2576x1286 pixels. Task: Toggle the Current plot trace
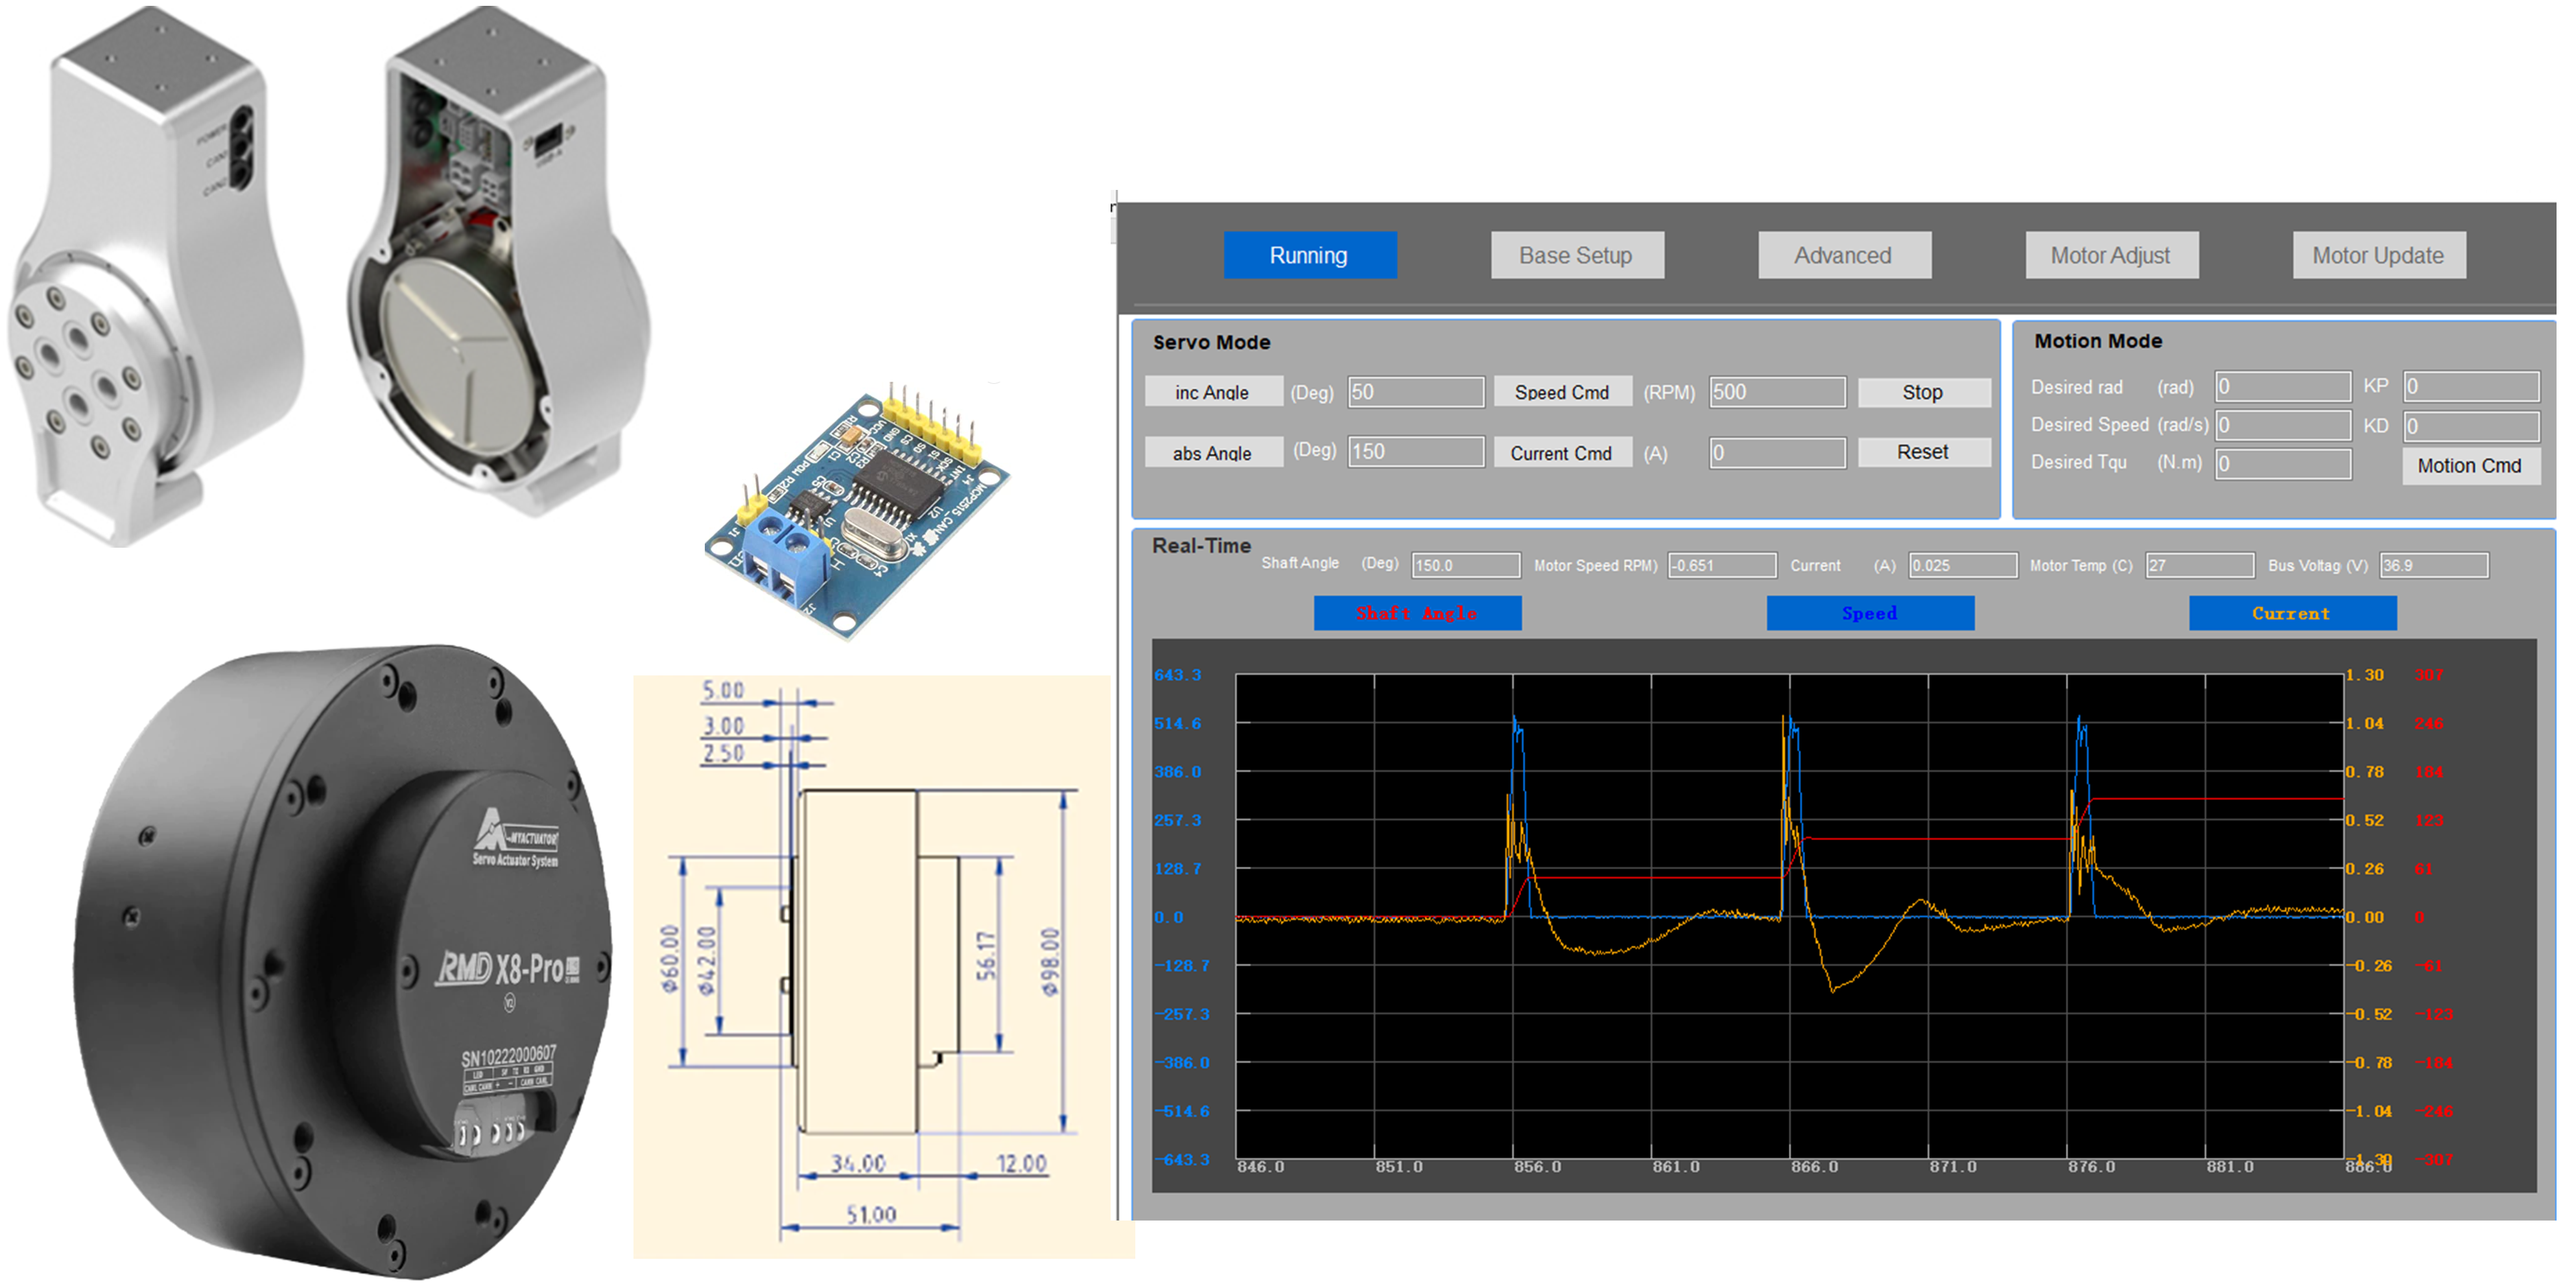(x=2292, y=613)
